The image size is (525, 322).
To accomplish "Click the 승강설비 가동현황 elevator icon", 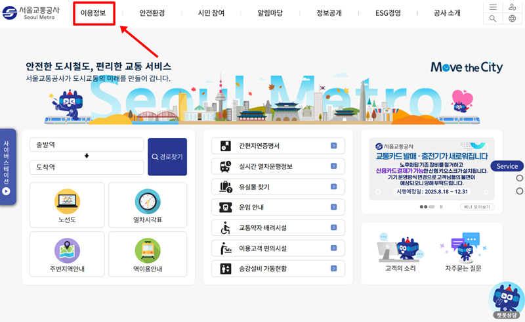I will click(x=226, y=269).
